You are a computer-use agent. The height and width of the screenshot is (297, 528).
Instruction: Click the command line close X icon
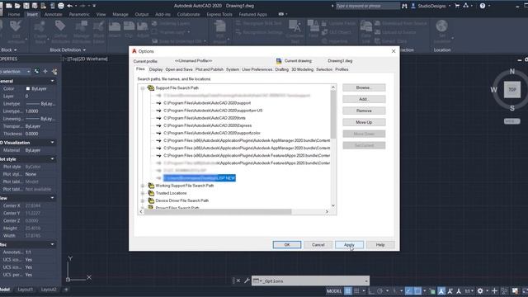238,280
